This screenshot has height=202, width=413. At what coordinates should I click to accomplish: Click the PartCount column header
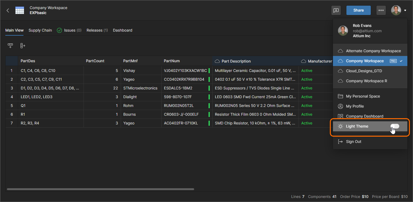pos(95,61)
